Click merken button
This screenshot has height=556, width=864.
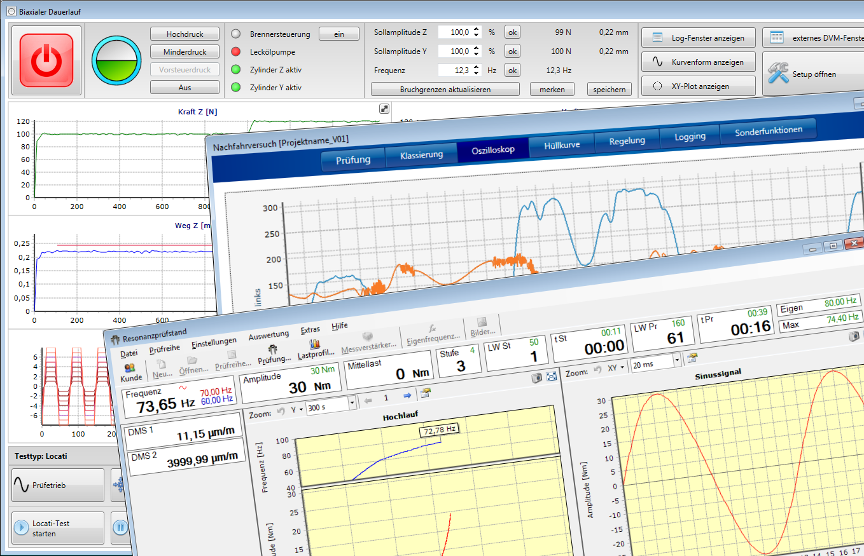click(x=552, y=90)
